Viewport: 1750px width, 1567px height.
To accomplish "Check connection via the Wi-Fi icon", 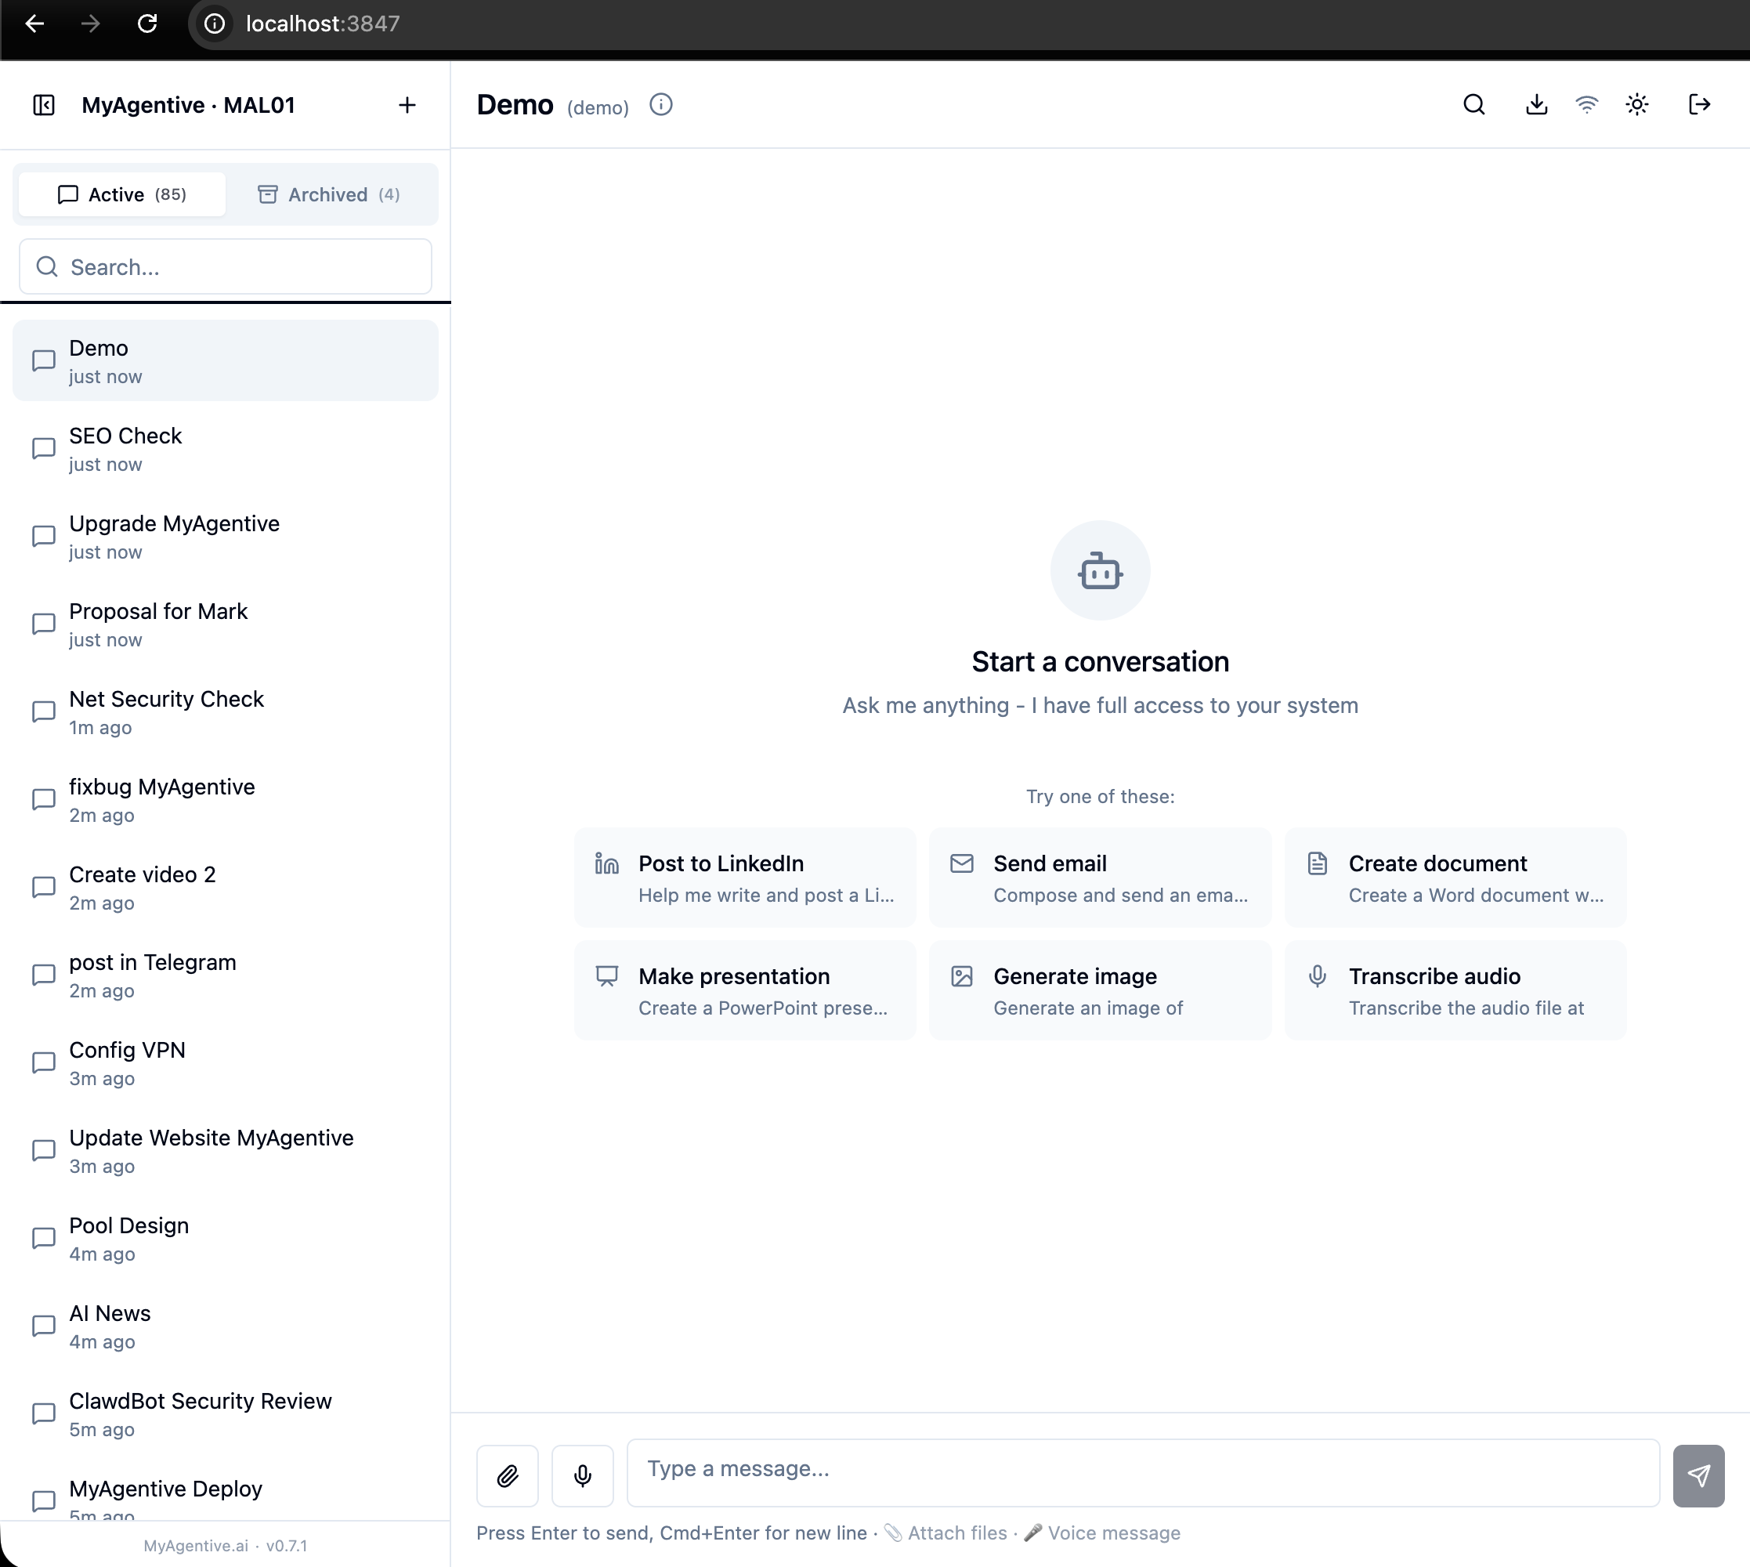I will [1586, 104].
